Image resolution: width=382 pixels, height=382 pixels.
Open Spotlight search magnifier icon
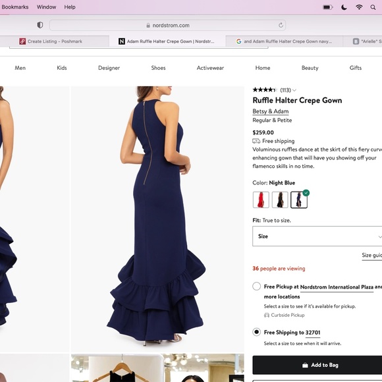point(373,7)
